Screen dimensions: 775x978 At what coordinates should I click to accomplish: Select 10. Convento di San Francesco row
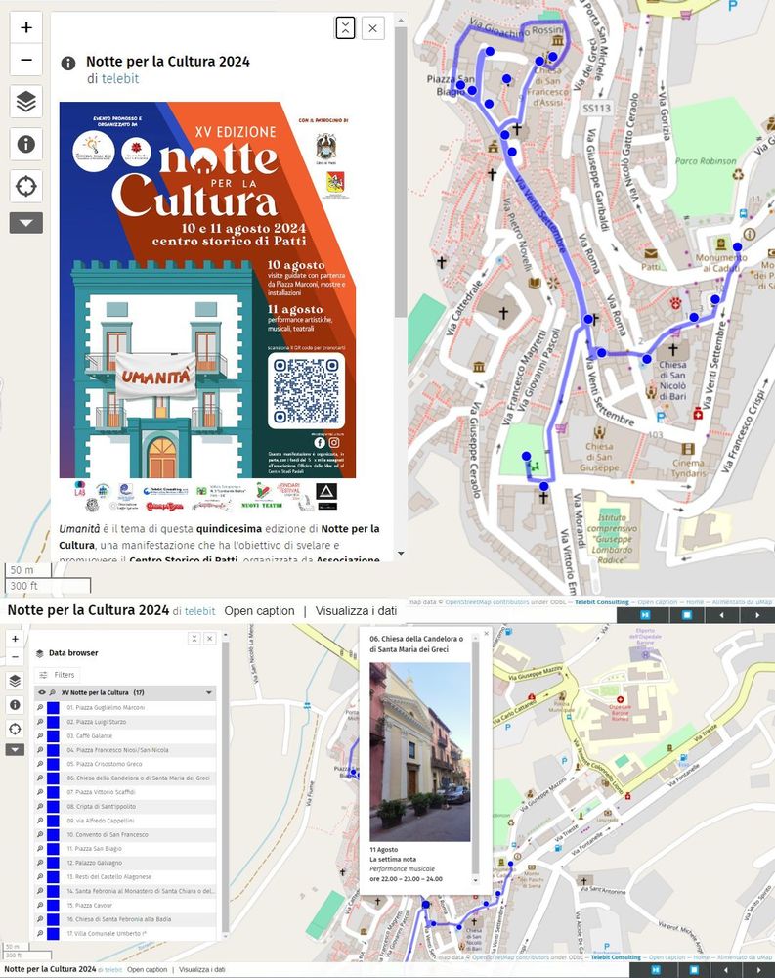point(125,834)
